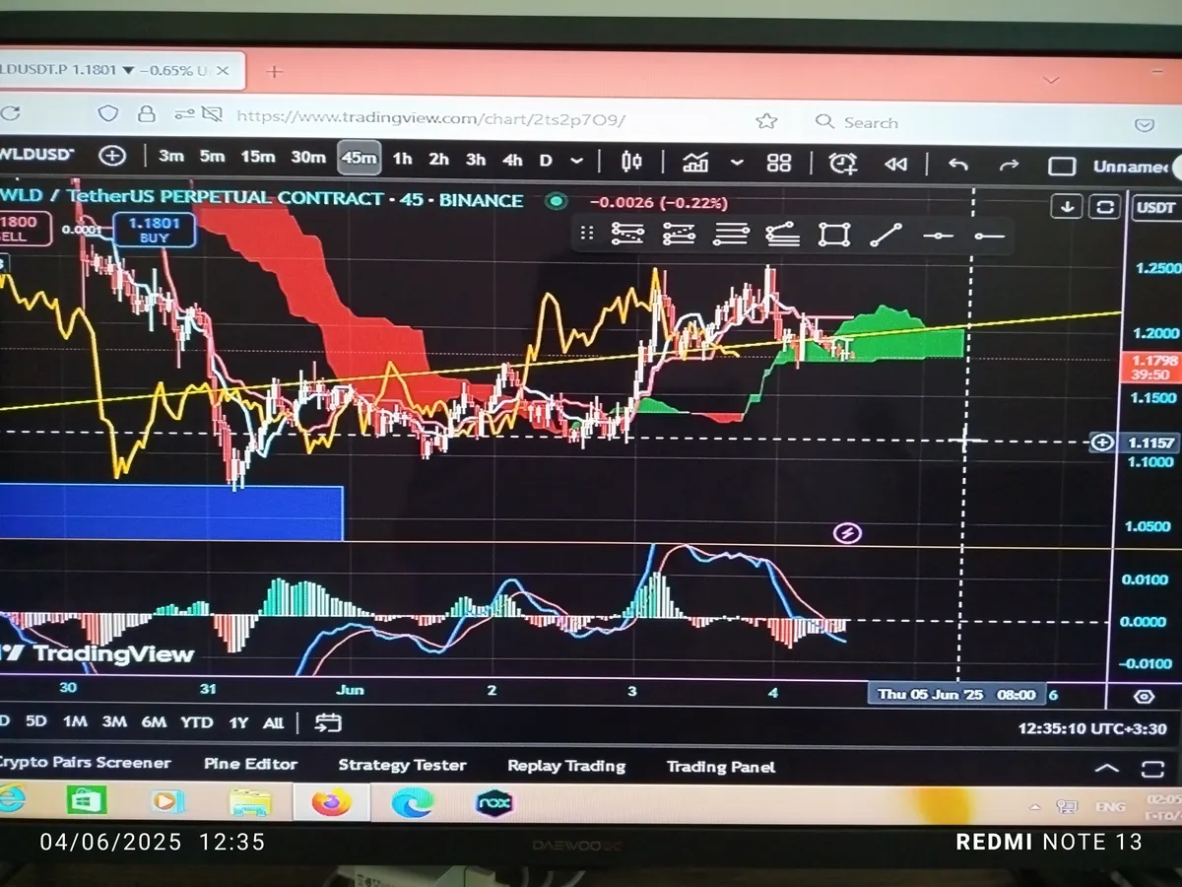The image size is (1182, 887).
Task: Select the horizontal line tool
Action: coord(939,236)
